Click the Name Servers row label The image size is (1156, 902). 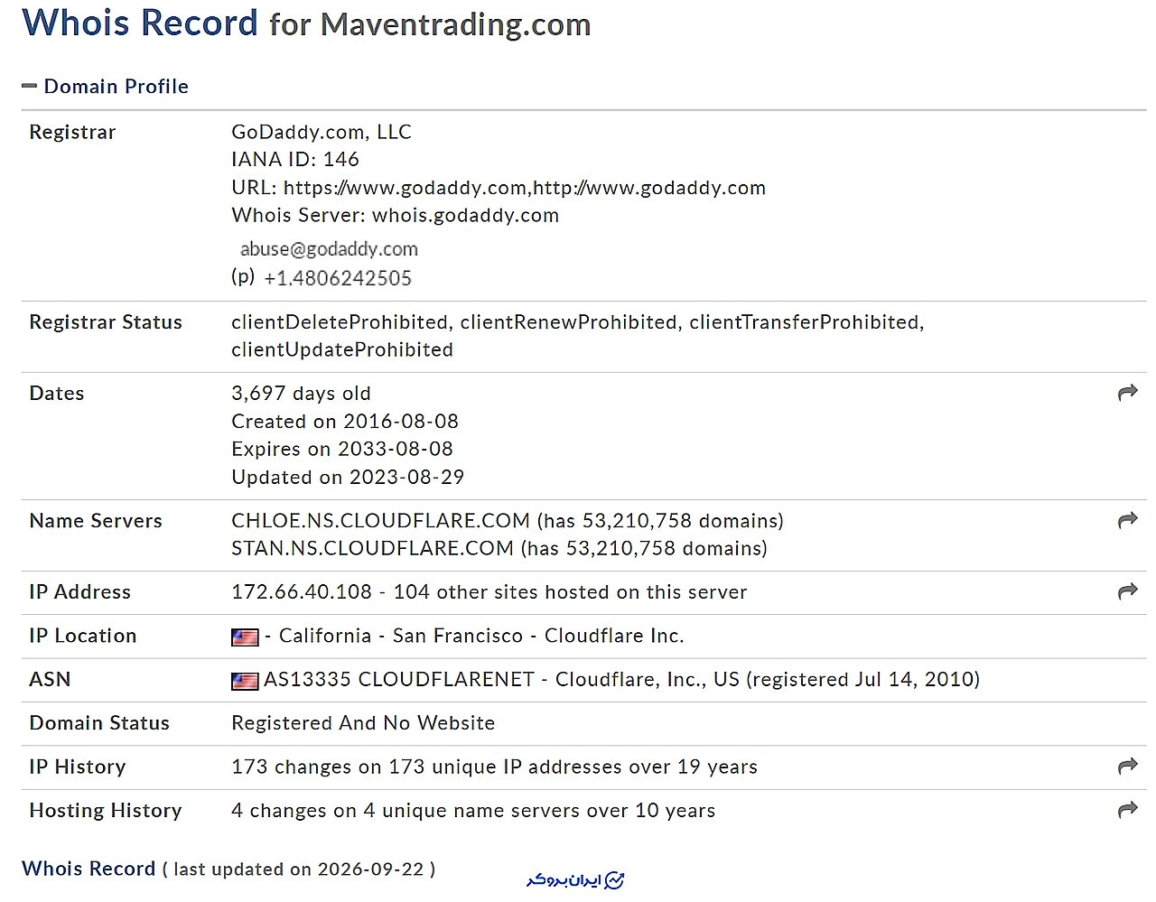pos(96,521)
